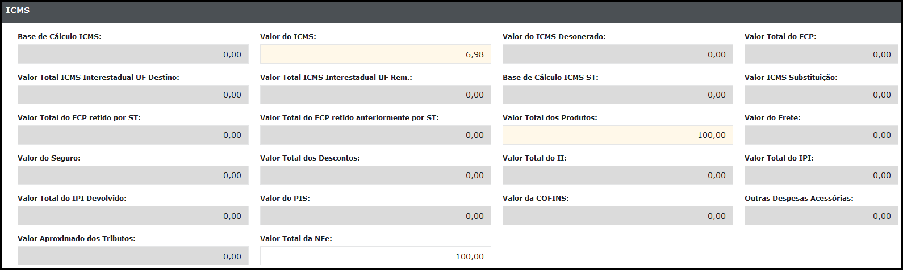Click Valor Total ICMS Interestadual UF Rem. field

(375, 95)
